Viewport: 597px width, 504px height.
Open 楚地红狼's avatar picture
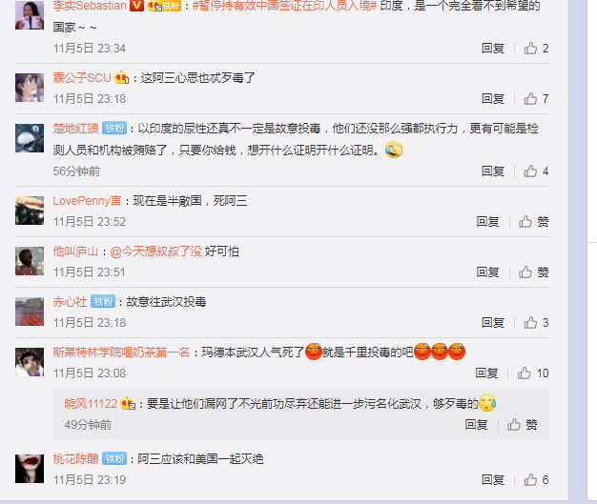(30, 138)
